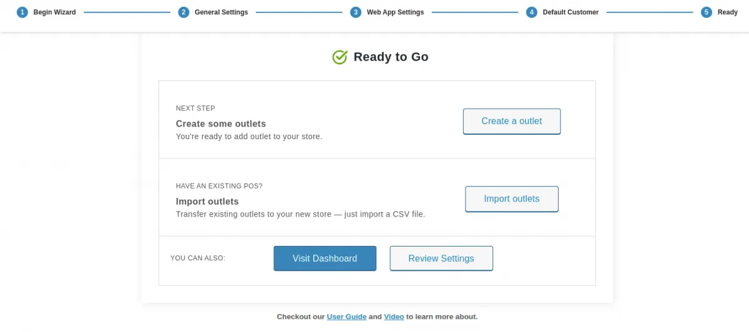Image resolution: width=749 pixels, height=332 pixels.
Task: Go back to Begin Wizard step
Action: click(x=54, y=12)
